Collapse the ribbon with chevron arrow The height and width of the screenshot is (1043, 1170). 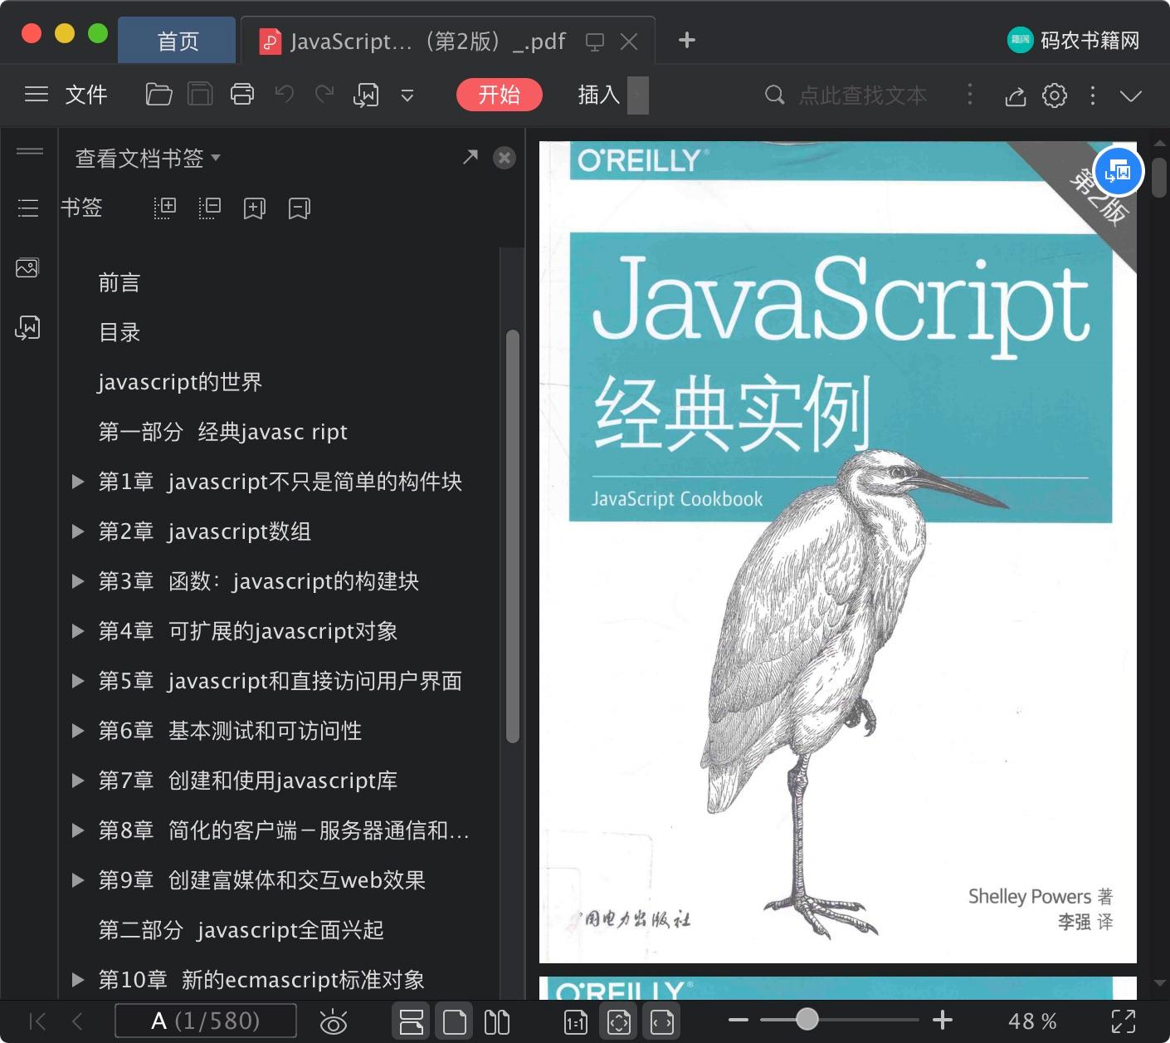coord(1131,95)
